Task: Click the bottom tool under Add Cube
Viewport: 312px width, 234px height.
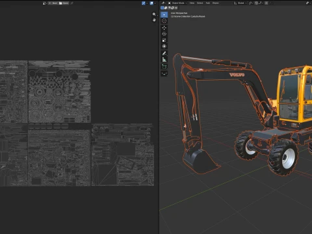Action: coord(164,73)
